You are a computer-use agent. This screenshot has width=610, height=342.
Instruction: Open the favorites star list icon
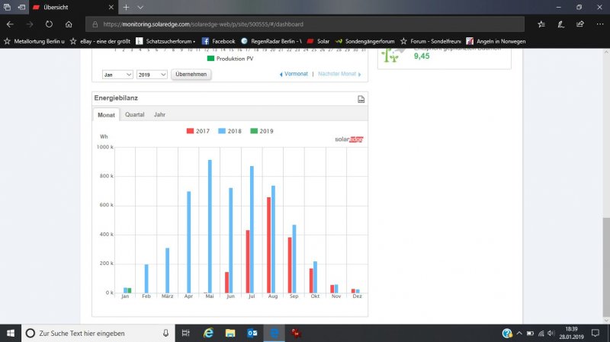coord(541,24)
